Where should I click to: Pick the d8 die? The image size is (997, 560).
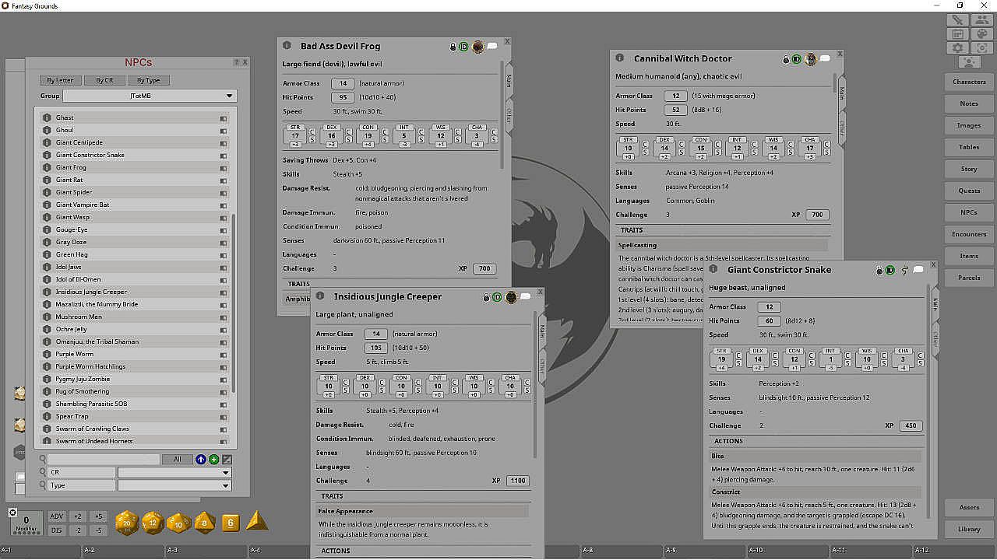click(x=204, y=523)
